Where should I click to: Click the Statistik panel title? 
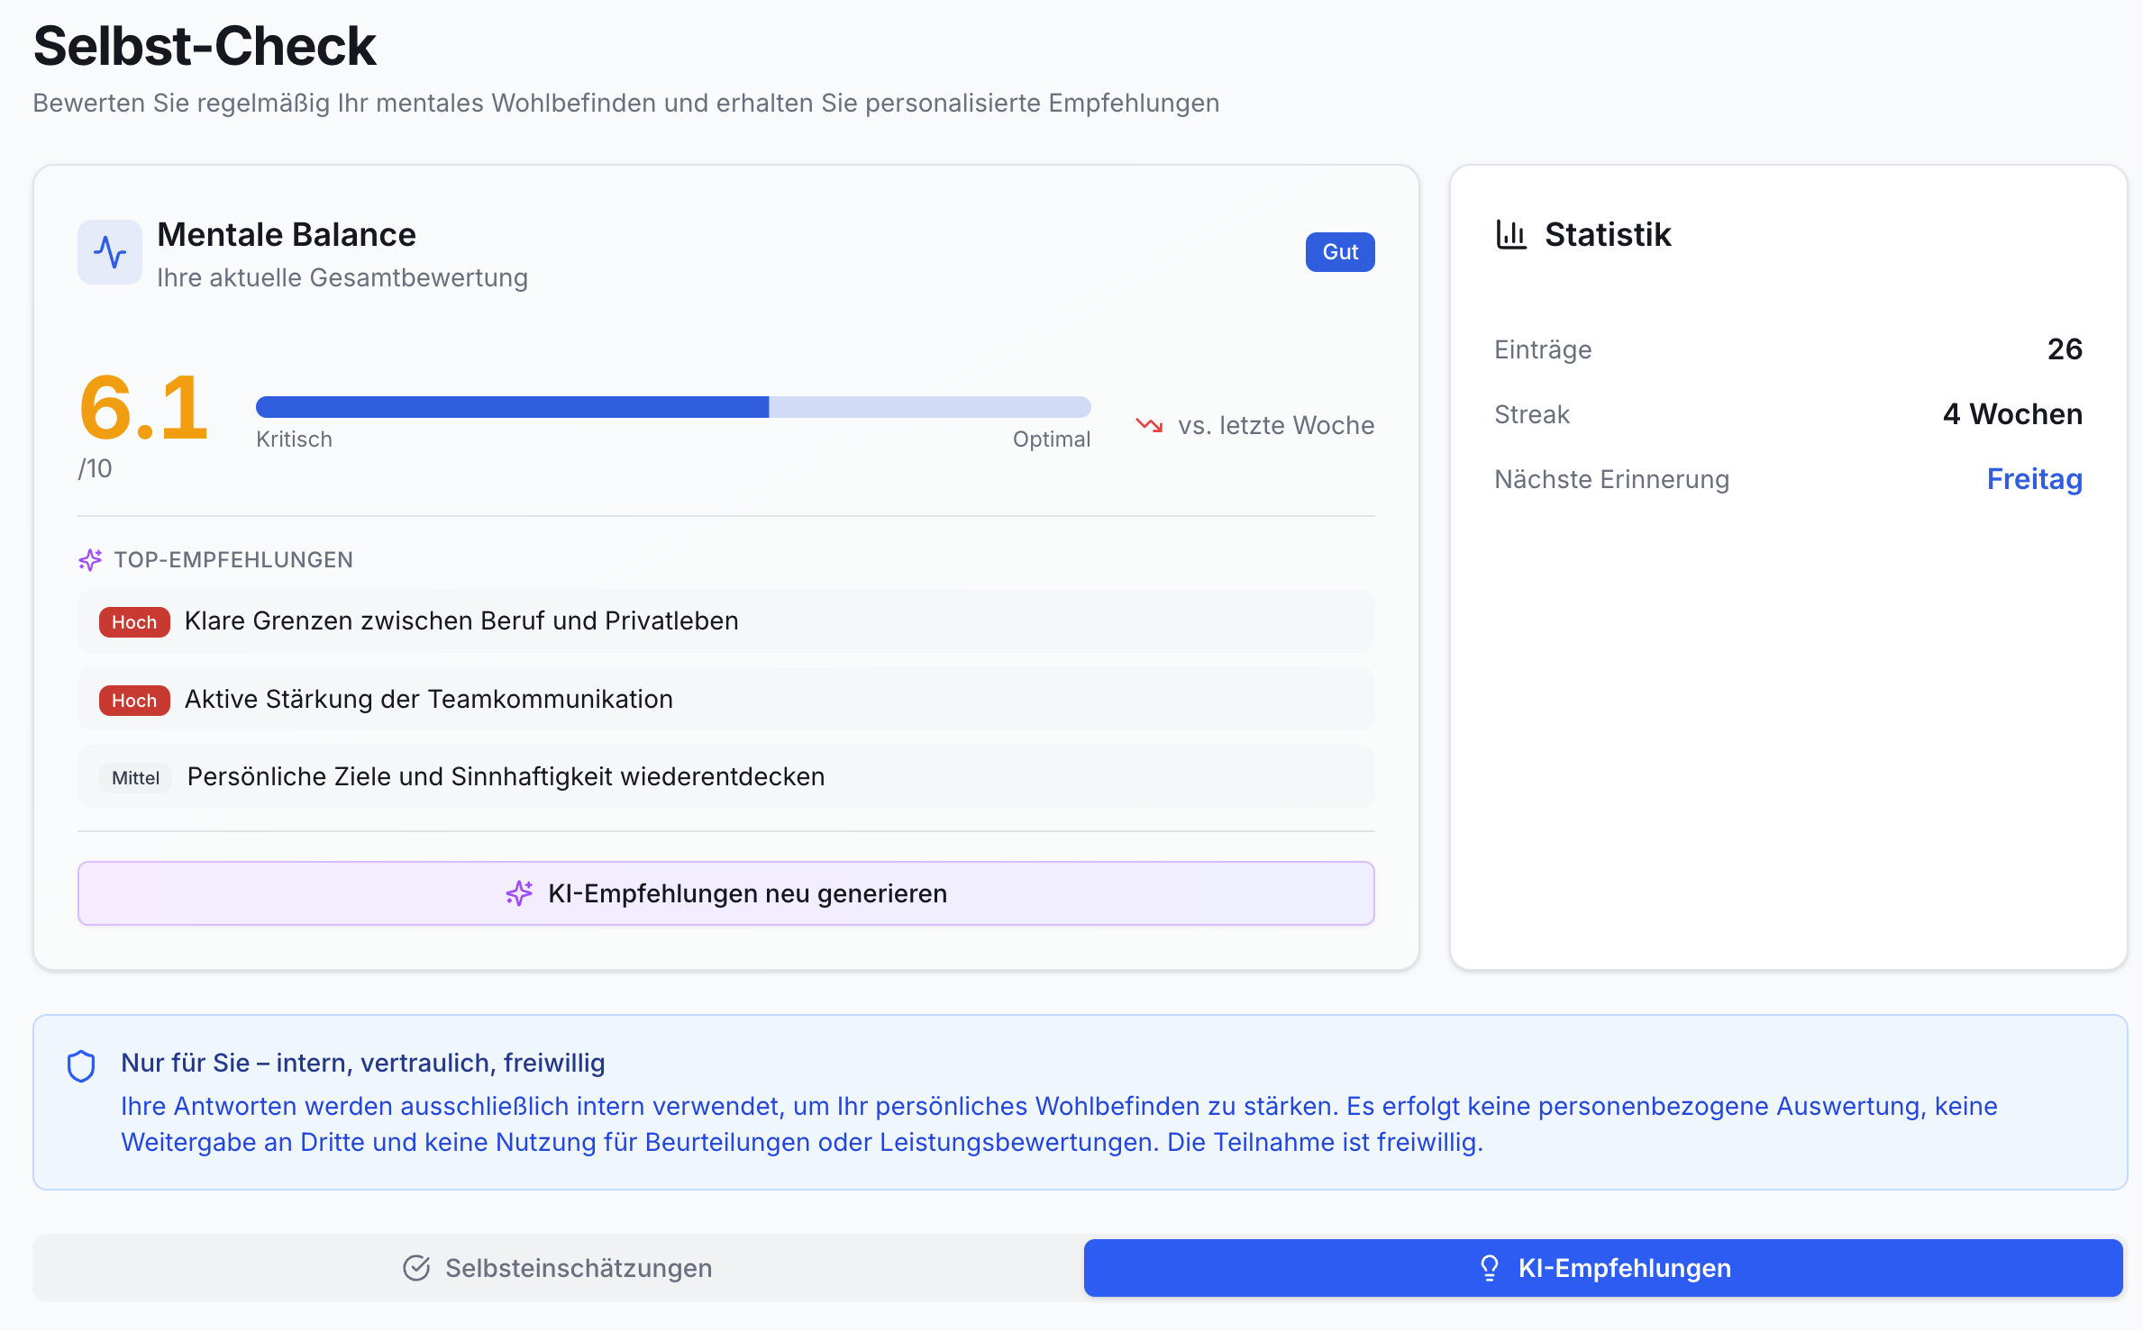(x=1608, y=235)
